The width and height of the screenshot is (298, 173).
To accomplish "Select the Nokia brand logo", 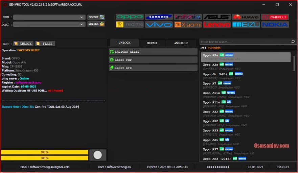I will click(275, 25).
